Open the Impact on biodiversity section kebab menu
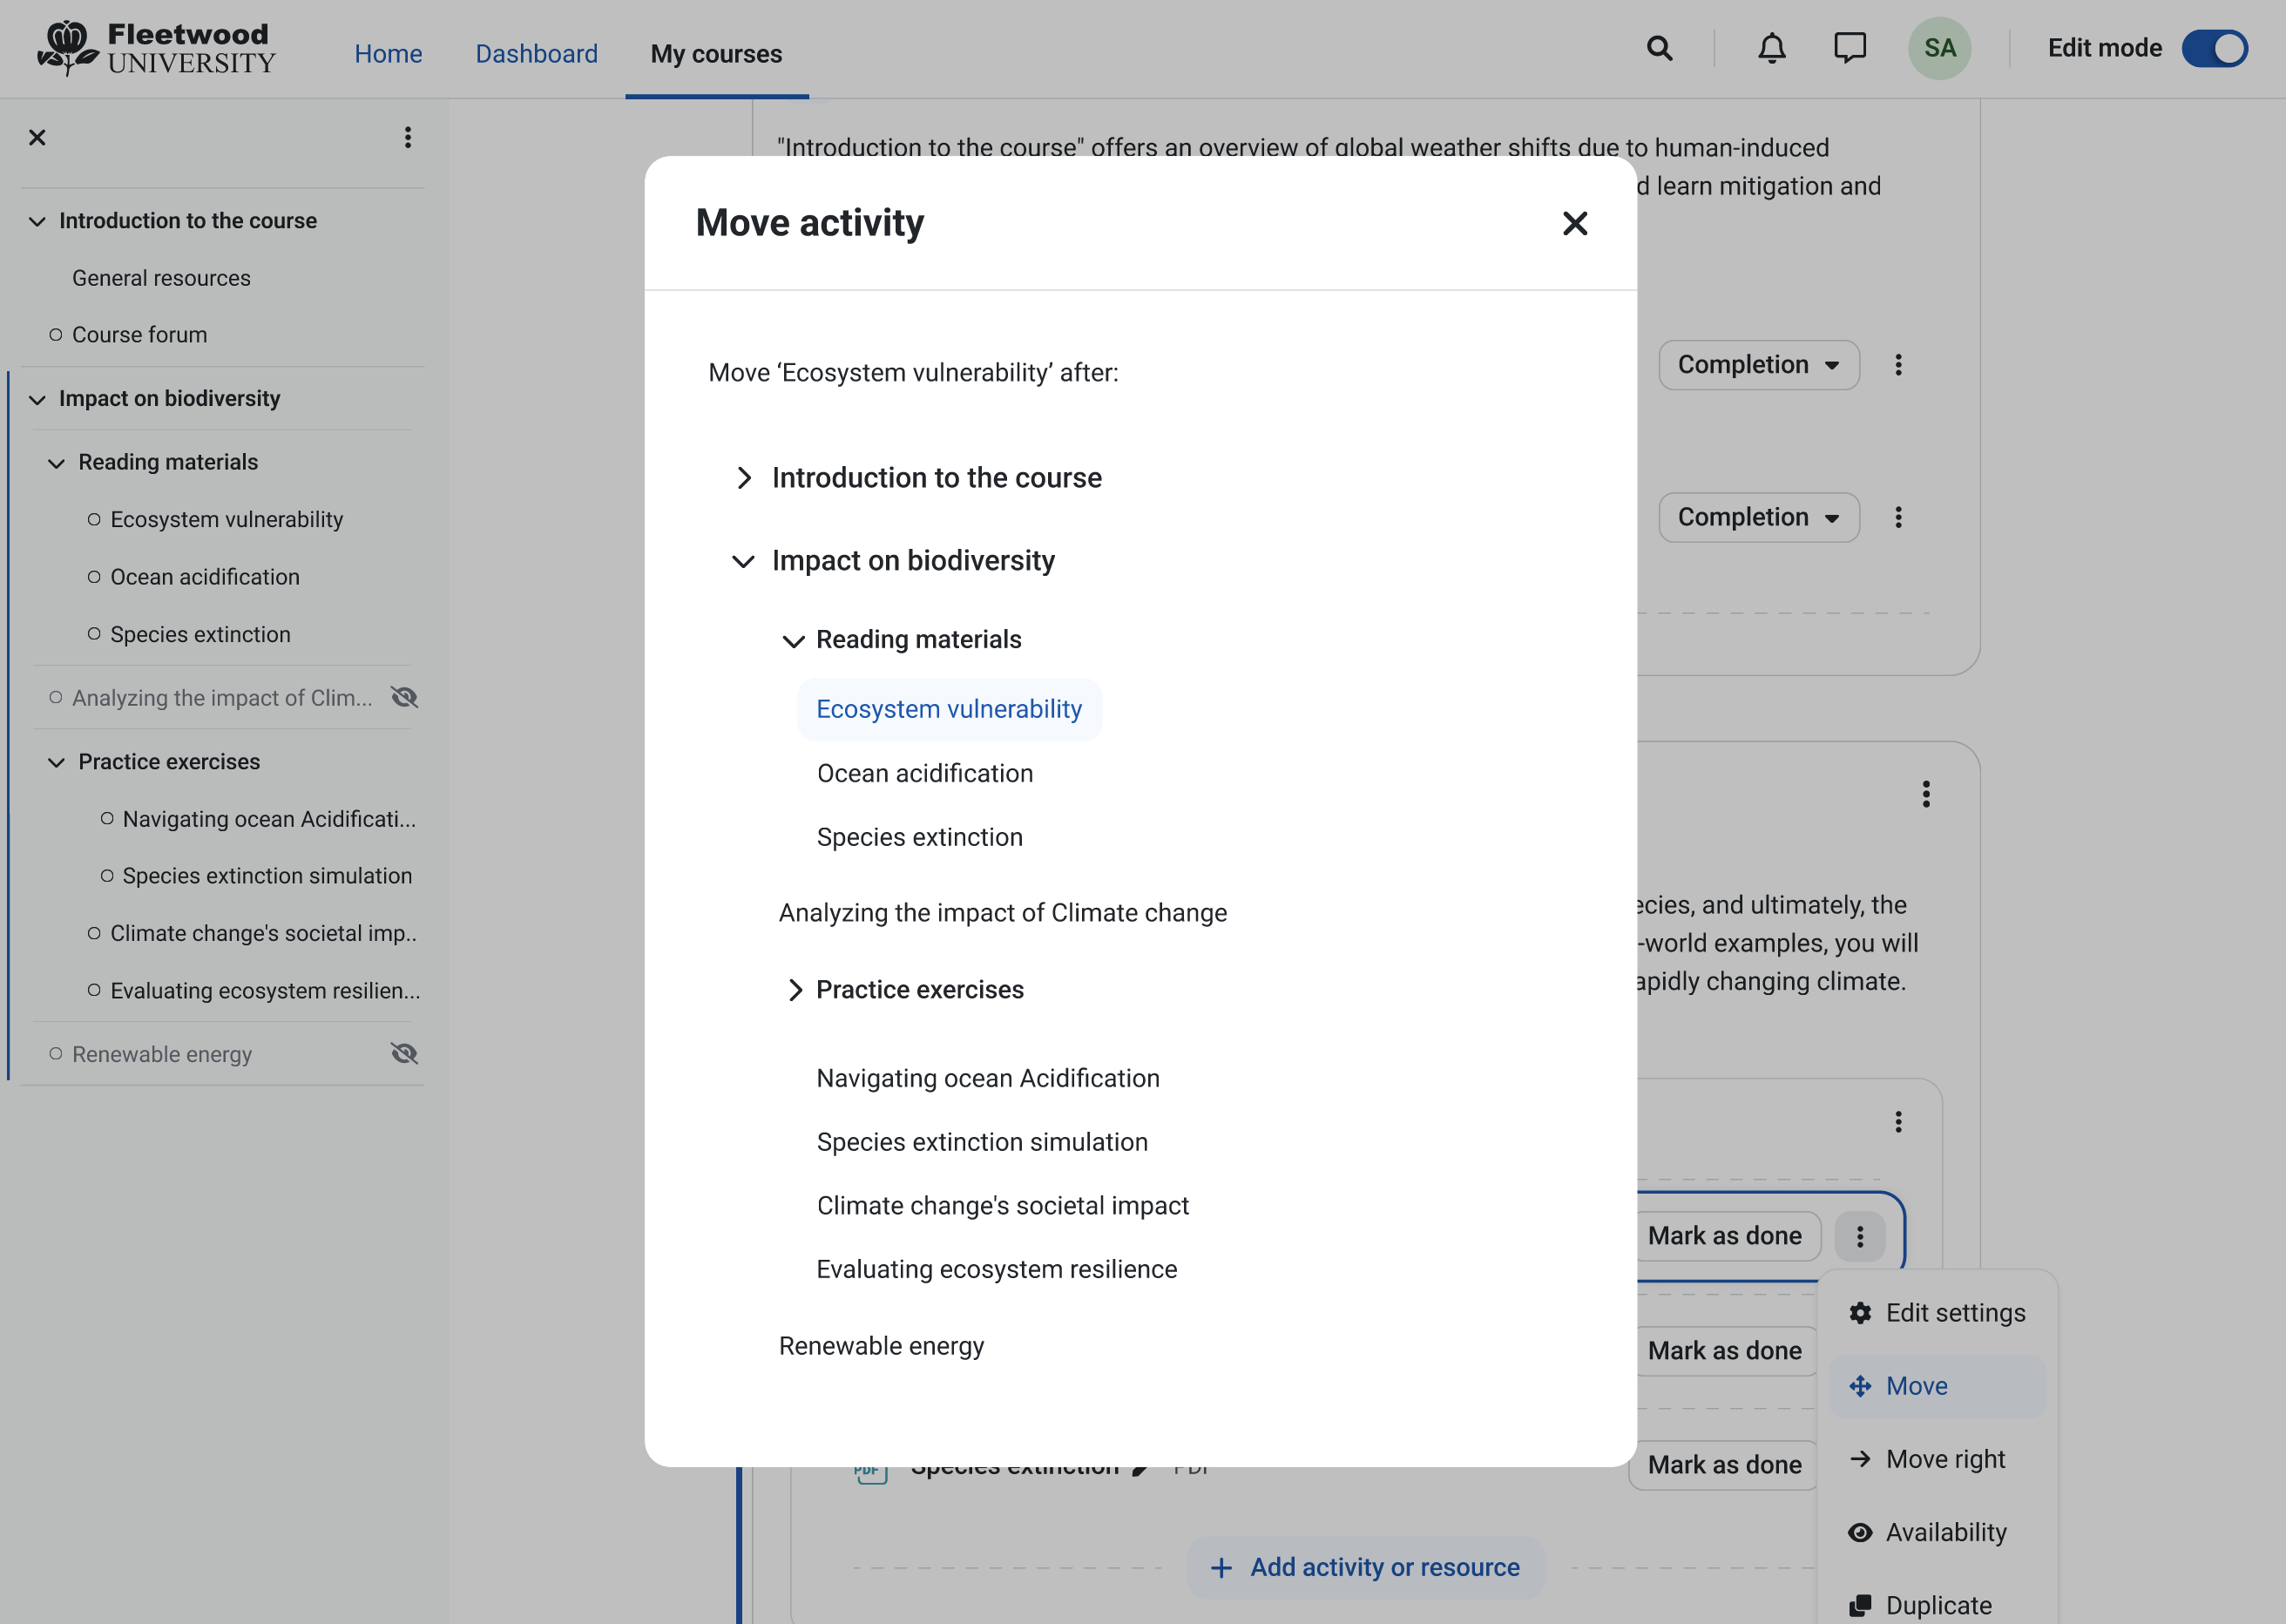2286x1624 pixels. click(x=1925, y=794)
